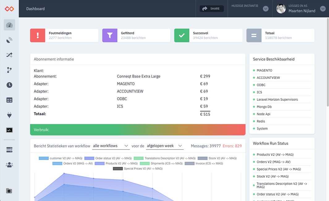
Task: Click the Conneqt logo in the sidebar
Action: point(9,9)
